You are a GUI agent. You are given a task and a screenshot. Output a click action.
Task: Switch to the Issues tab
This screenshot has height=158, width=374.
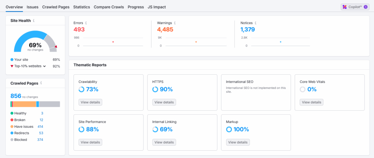(33, 7)
